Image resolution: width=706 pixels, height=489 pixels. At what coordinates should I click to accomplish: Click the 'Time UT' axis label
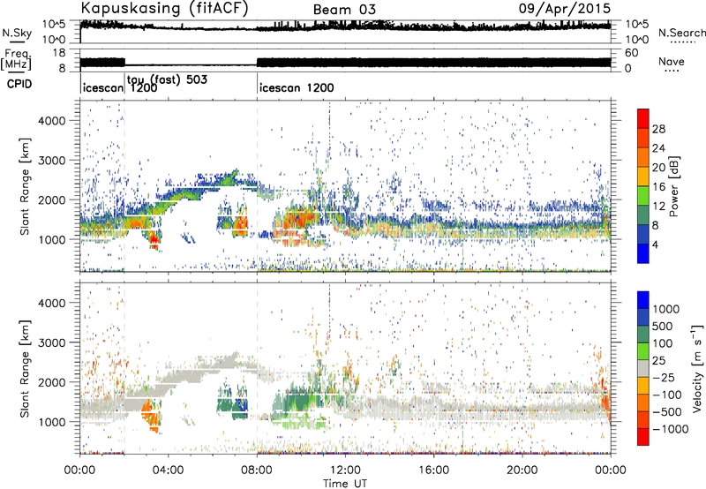tap(345, 483)
